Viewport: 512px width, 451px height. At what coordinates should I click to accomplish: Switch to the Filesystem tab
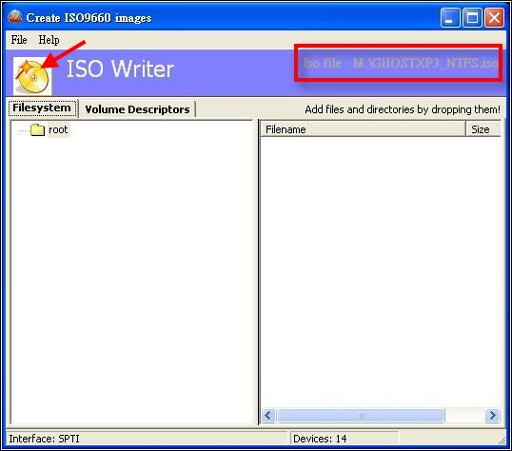(42, 108)
